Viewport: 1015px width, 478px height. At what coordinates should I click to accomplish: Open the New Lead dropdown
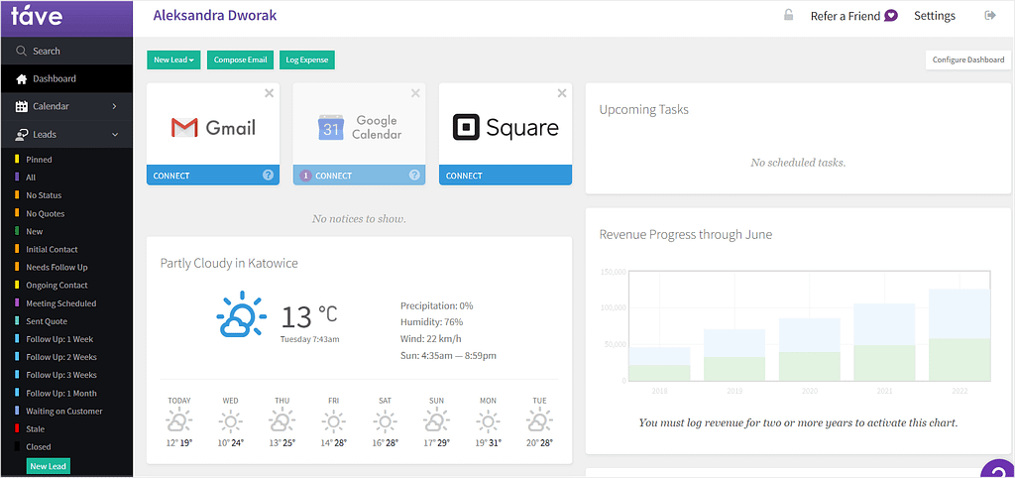(173, 60)
